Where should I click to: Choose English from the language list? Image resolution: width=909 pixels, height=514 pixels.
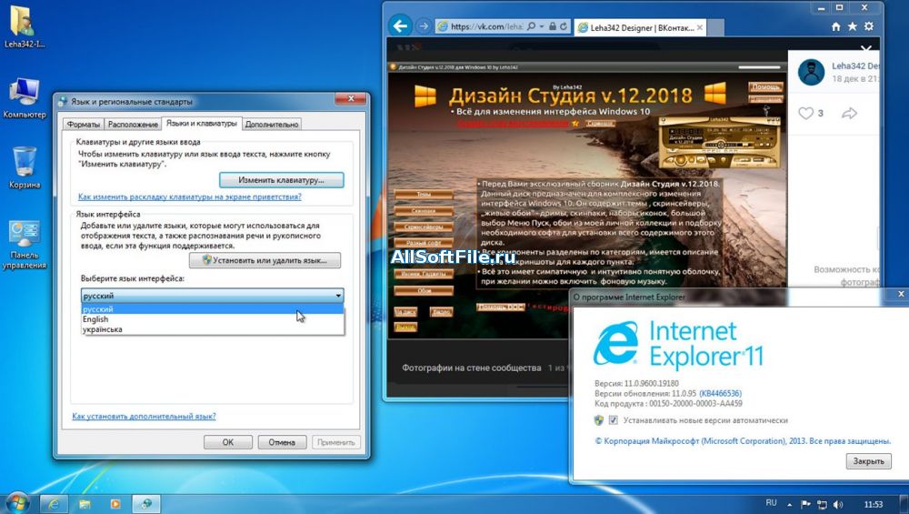coord(95,319)
